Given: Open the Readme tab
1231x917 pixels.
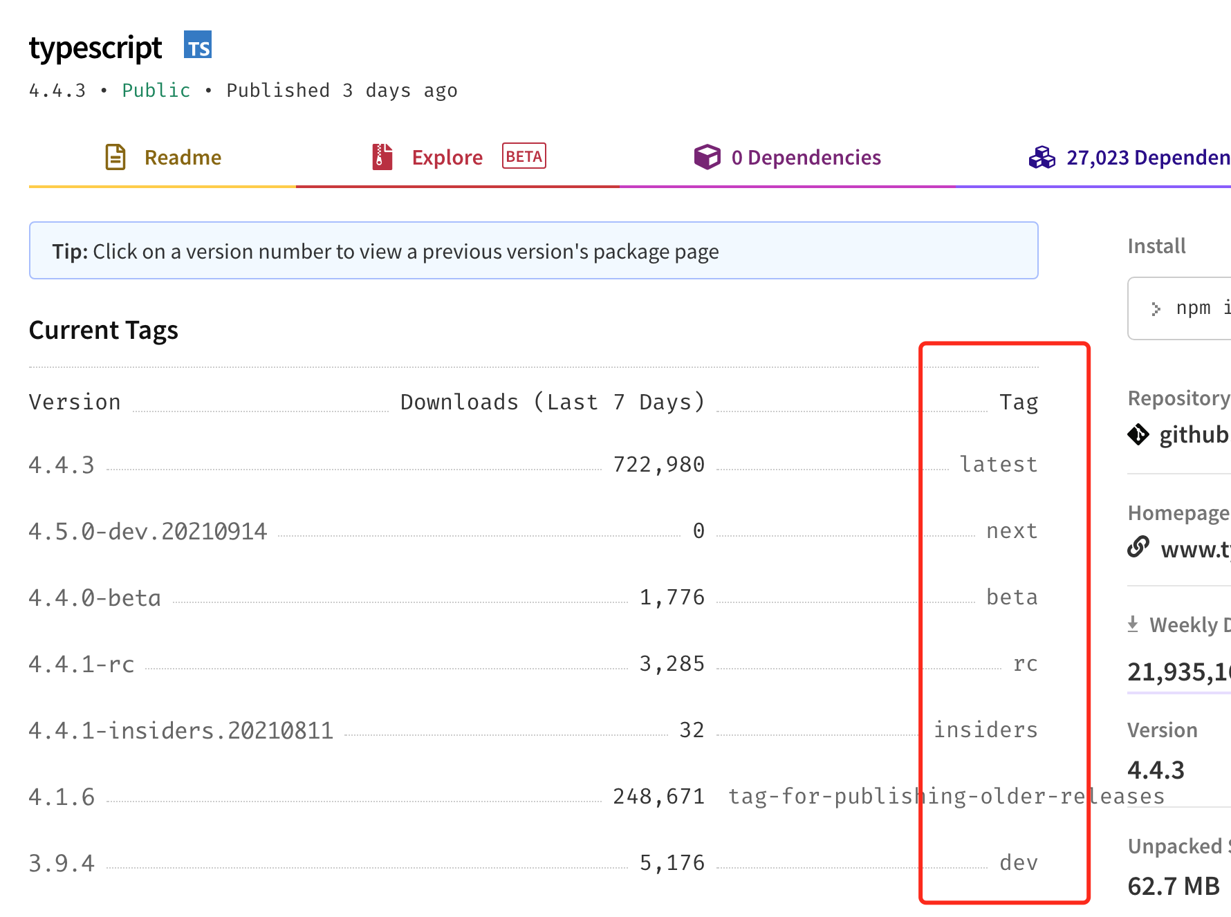Looking at the screenshot, I should 183,158.
